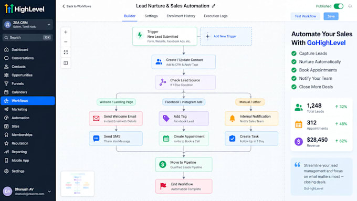Open Marketing in the sidebar
357x201 pixels.
tap(27, 109)
